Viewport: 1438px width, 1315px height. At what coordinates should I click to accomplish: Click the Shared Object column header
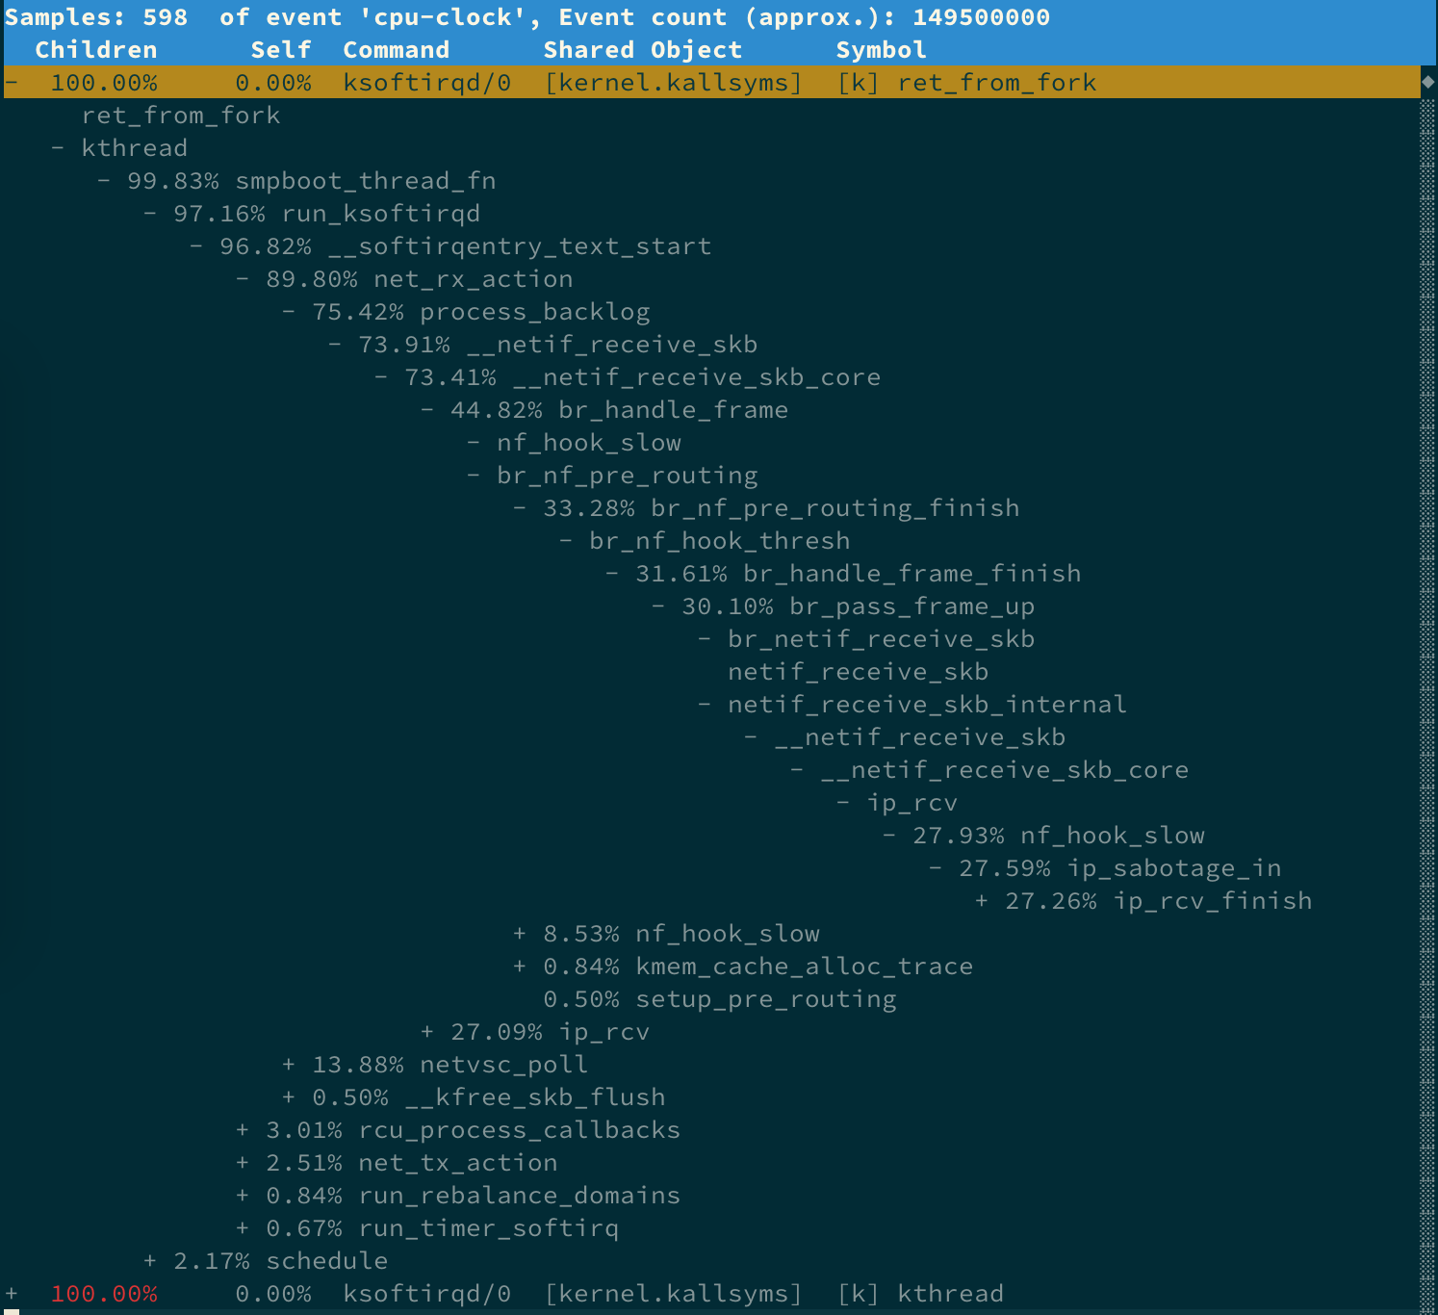642,50
